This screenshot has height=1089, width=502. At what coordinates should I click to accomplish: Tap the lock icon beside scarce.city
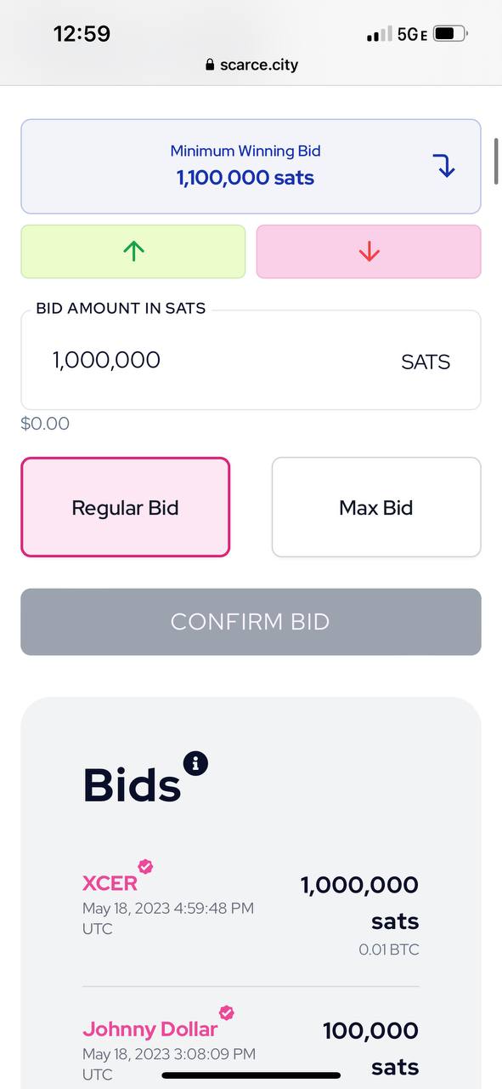click(210, 65)
